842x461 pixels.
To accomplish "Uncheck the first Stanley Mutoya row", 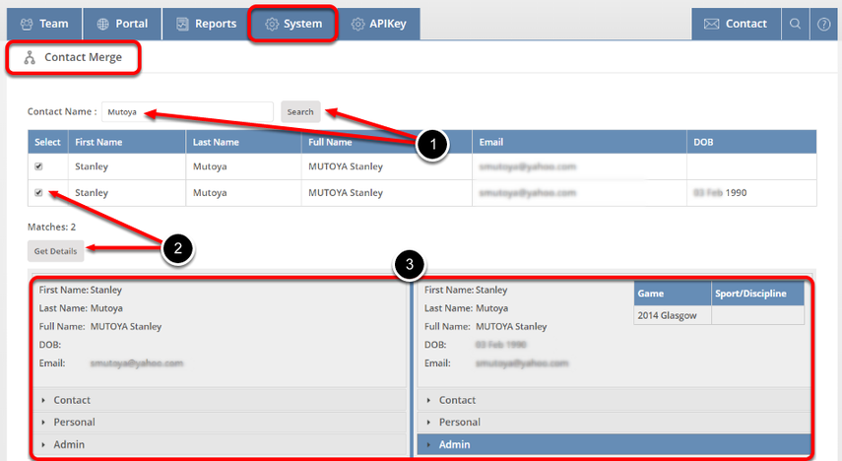I will 38,166.
